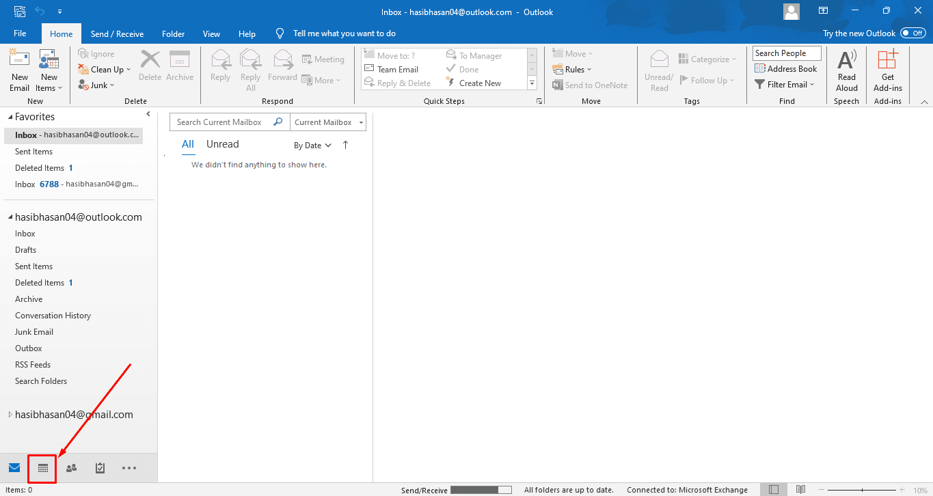Select the Team Email quick step
This screenshot has height=496, width=933.
[391, 70]
